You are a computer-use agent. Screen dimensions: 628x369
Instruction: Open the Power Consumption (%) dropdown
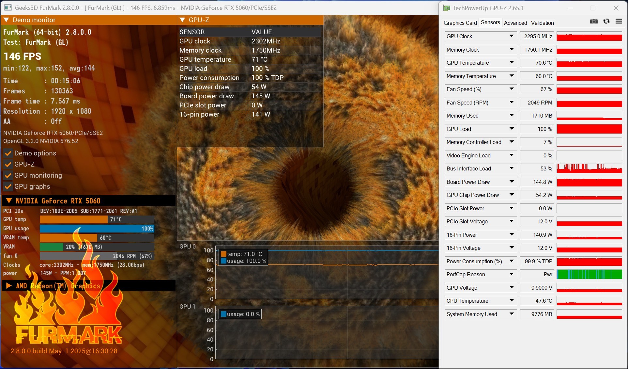pos(511,261)
